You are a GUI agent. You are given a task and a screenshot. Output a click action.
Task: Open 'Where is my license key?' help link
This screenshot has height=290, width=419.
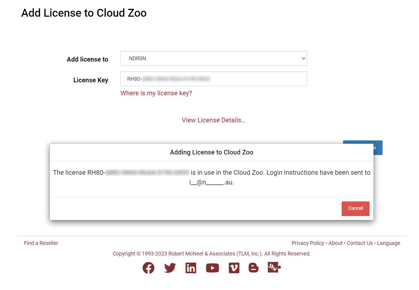(156, 93)
